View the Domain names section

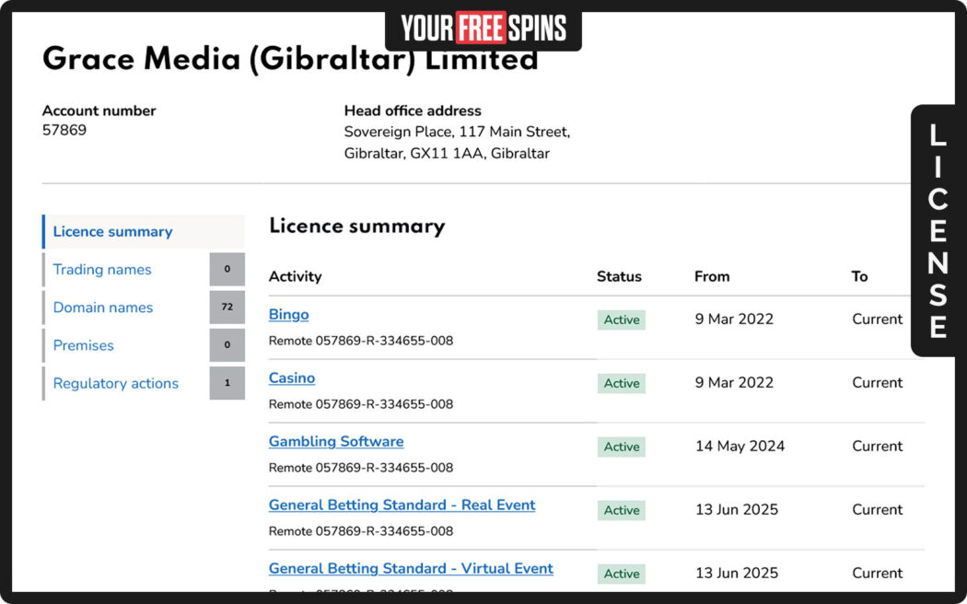(x=101, y=307)
